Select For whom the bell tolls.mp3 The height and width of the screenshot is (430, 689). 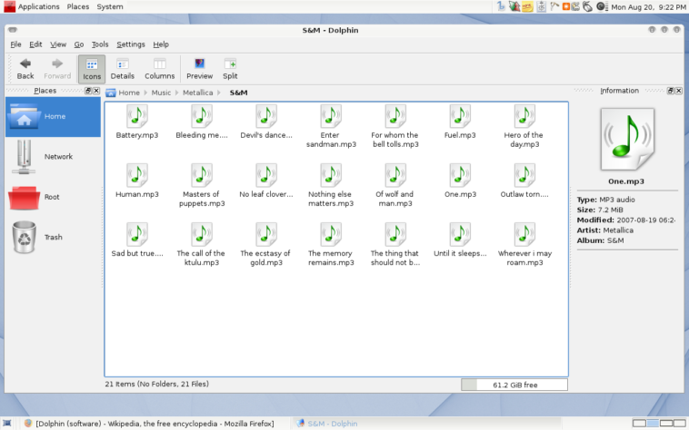coord(395,126)
